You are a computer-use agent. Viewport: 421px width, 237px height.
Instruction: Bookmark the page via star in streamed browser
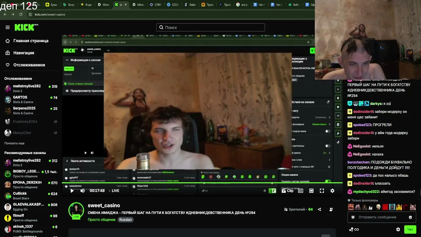coord(308,42)
